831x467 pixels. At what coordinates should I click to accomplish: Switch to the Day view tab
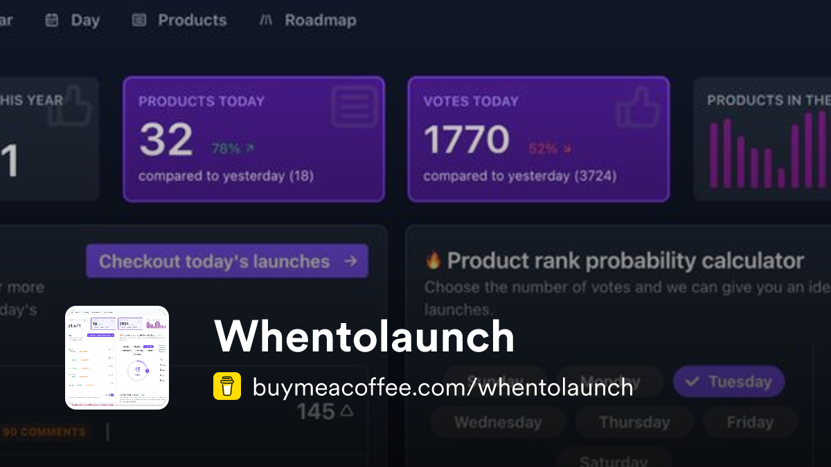click(x=72, y=20)
